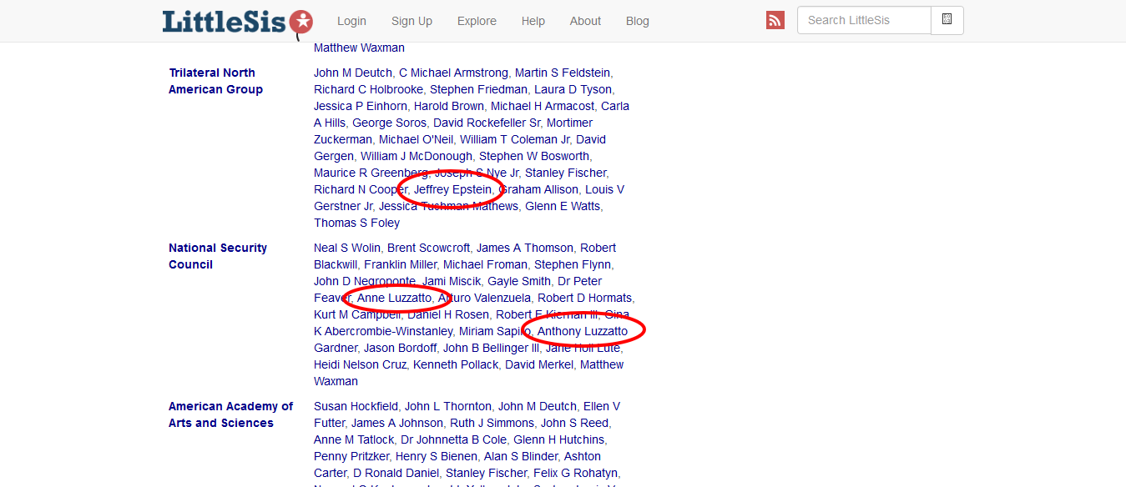Click Kurt M Campbell link

[357, 314]
